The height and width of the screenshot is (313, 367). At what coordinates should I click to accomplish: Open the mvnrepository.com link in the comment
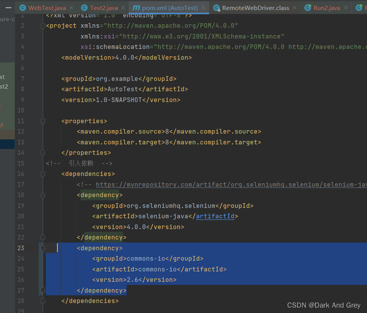pos(231,184)
